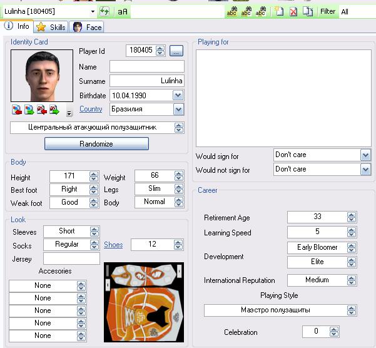This screenshot has height=348, width=376.
Task: Click the Early Bloomer development stepper
Action: (352, 248)
